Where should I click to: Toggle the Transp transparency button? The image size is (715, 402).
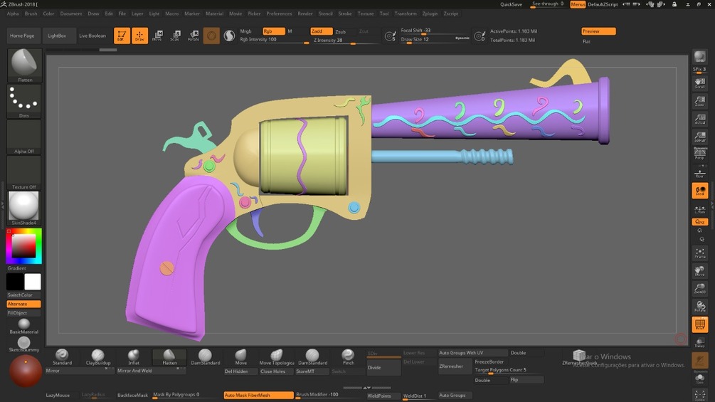coord(700,342)
